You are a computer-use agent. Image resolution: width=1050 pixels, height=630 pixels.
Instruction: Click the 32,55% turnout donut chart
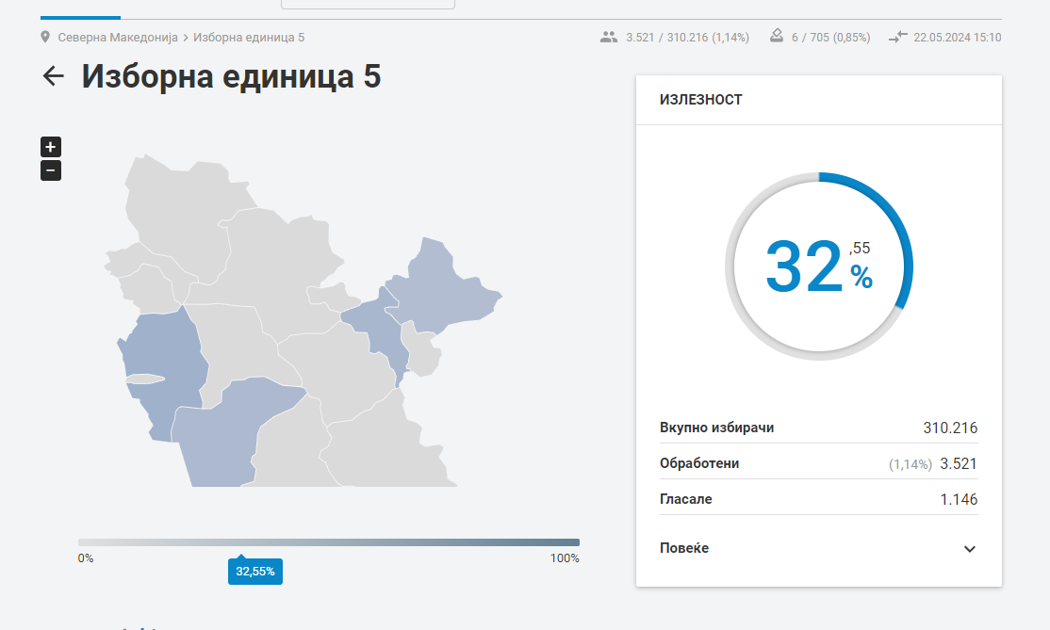click(819, 267)
